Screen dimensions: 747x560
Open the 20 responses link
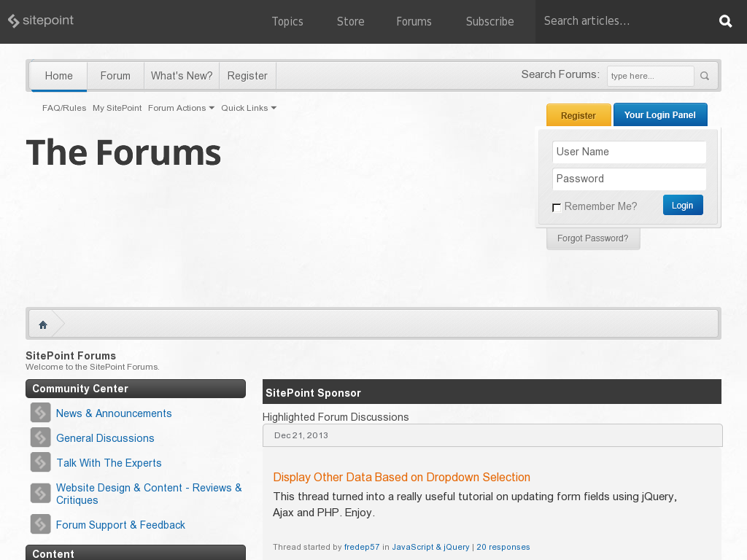pos(503,547)
